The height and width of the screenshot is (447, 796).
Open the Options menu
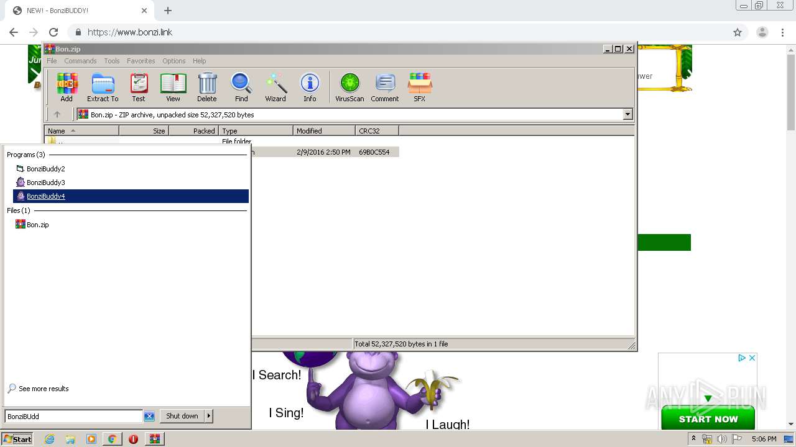pyautogui.click(x=174, y=61)
